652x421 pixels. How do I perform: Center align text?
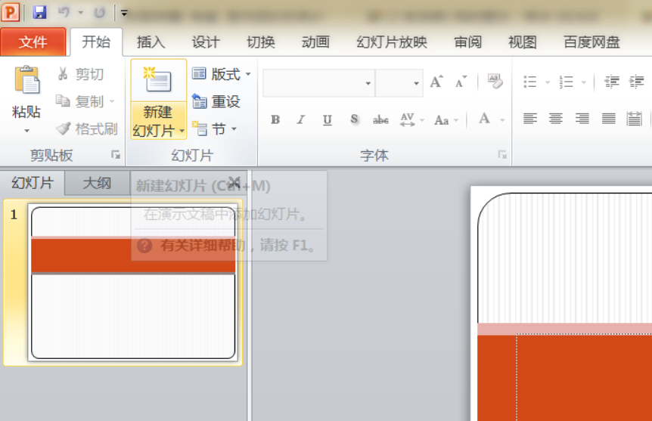tap(556, 119)
